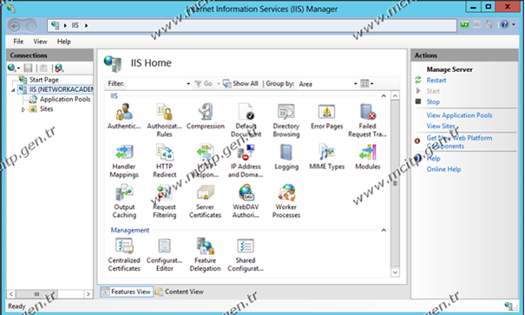525x315 pixels.
Task: Click the delete connection icon in Connections toolbar
Action: click(59, 69)
